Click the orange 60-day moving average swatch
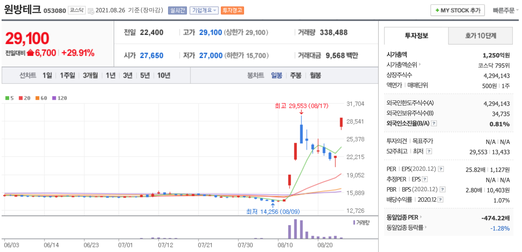Viewport: 522px width, 252px height. coord(37,98)
